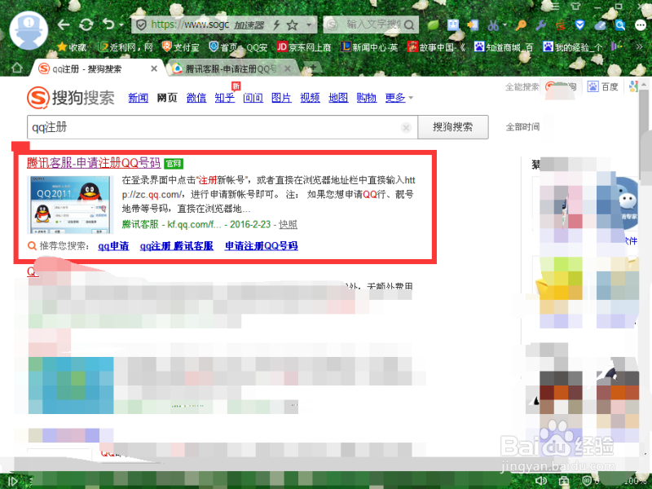
Task: Click the page vertical scrollbar
Action: point(644,137)
